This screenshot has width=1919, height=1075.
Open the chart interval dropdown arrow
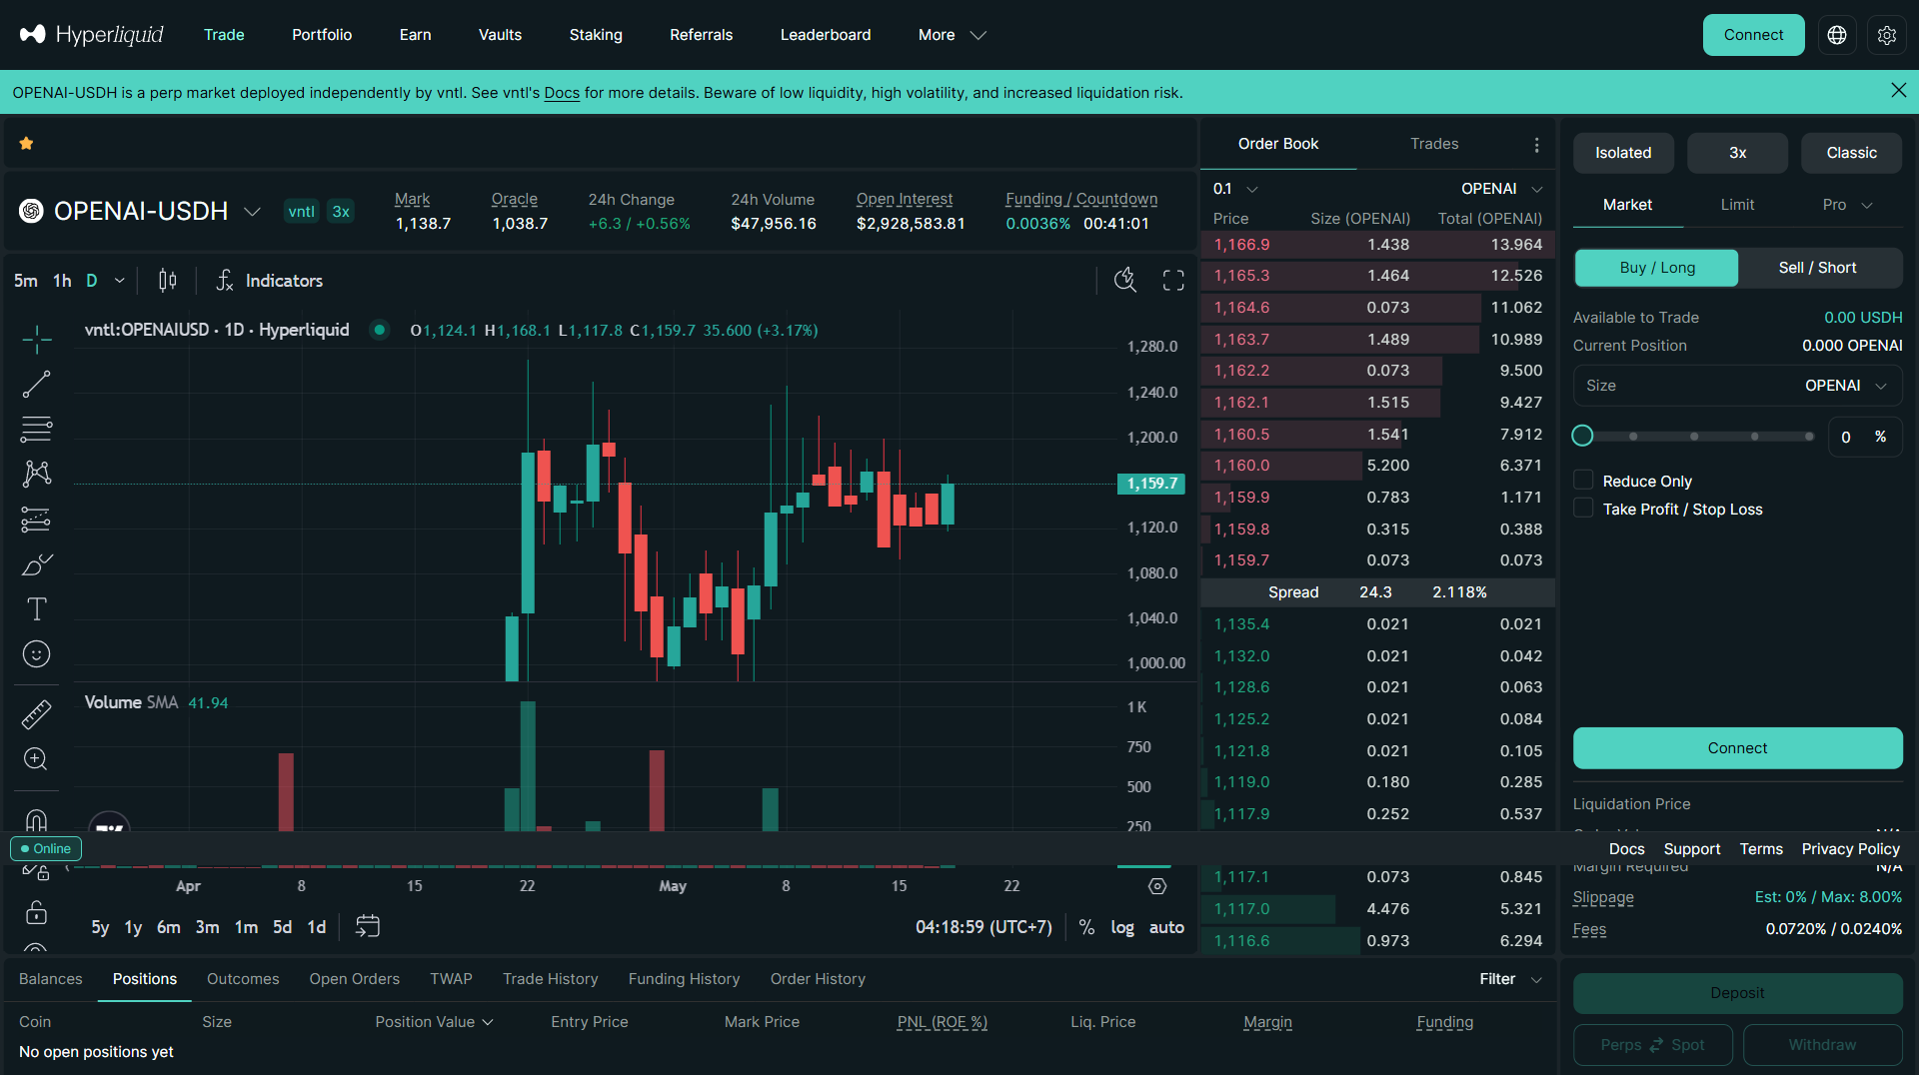[x=120, y=281]
